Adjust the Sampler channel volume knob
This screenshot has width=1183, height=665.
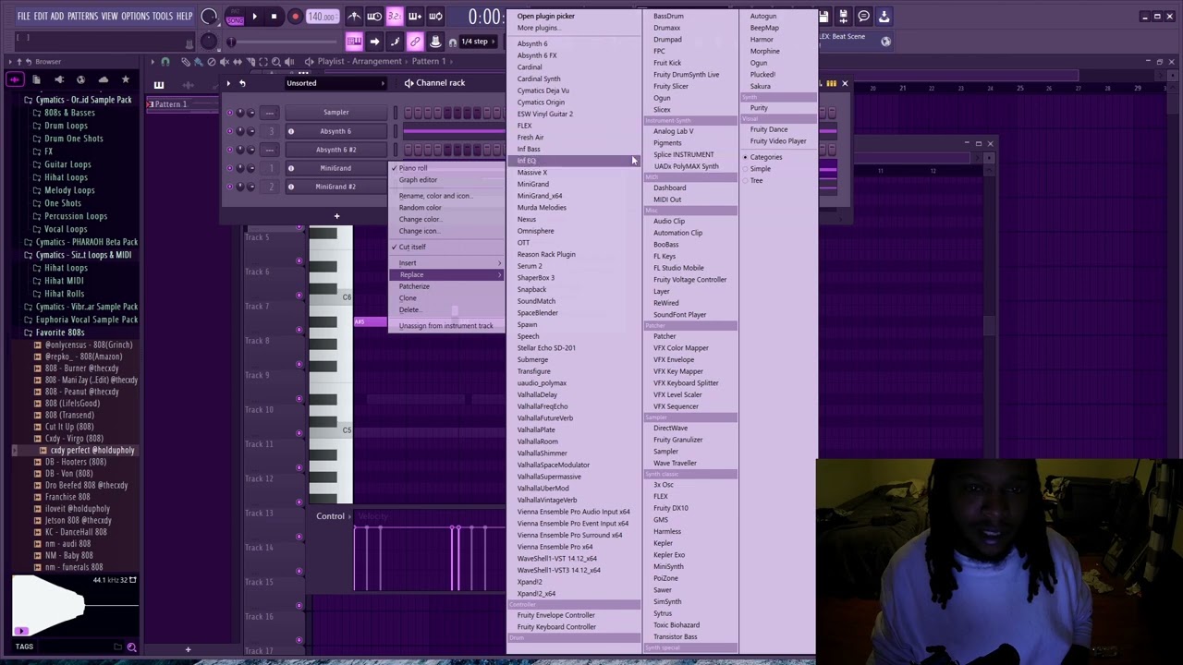tap(251, 113)
